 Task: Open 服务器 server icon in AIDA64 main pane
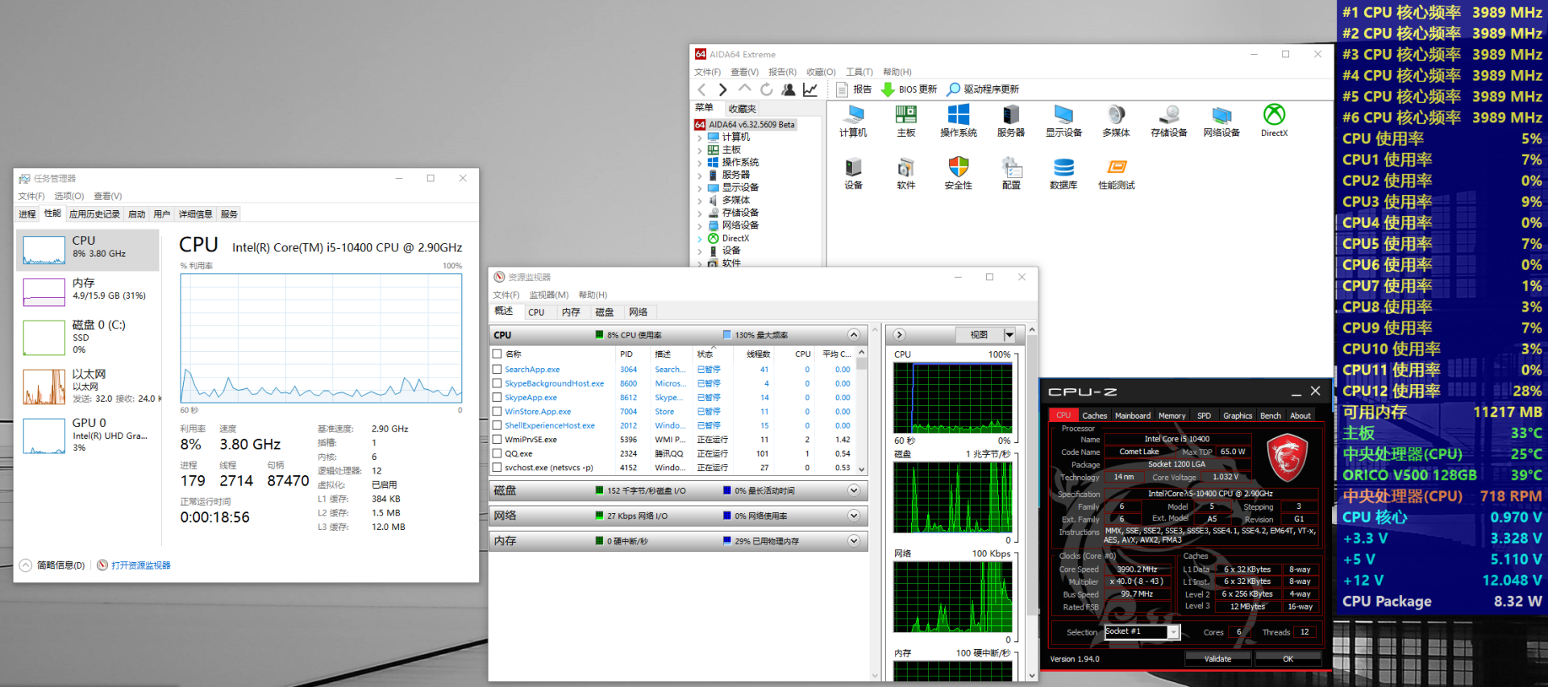(x=1011, y=121)
